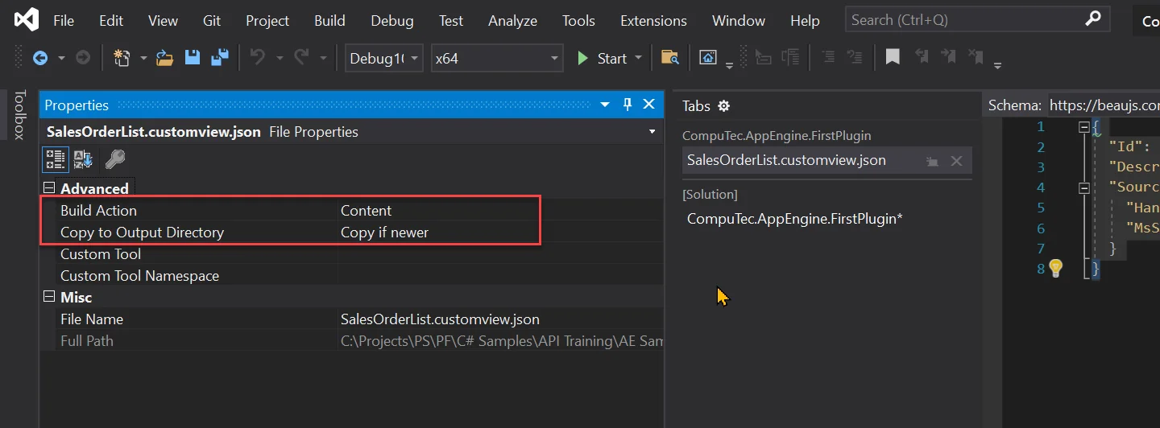Screen dimensions: 1160x428
Task: Collapse code fold at line 4
Action: point(1084,187)
